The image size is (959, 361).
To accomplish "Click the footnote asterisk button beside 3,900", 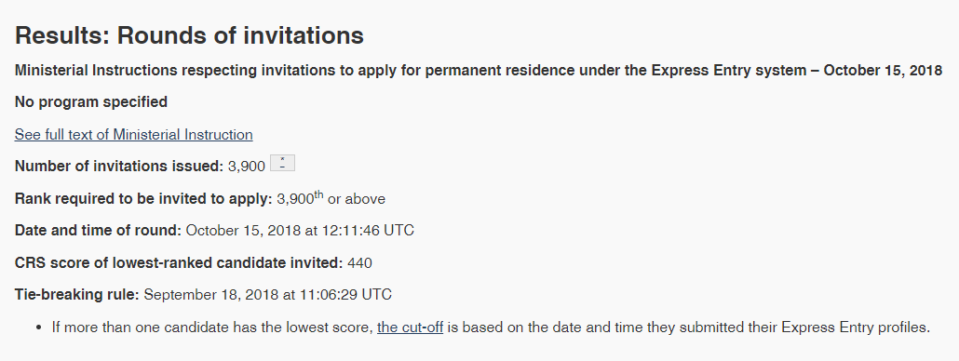I will [x=282, y=163].
